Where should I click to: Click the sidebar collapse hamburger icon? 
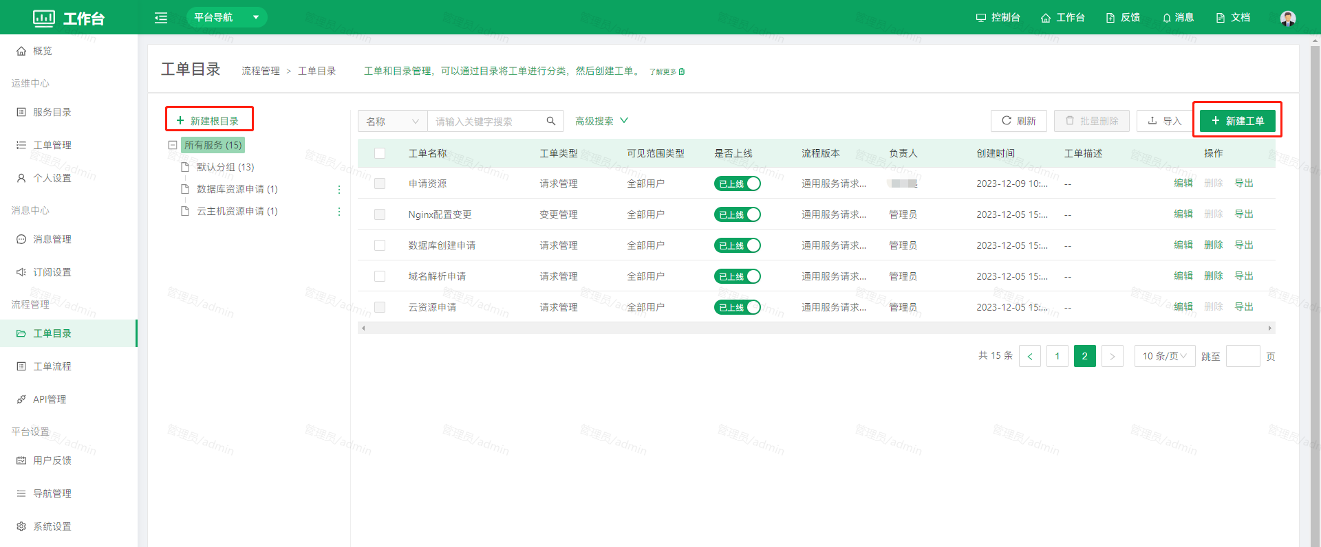(161, 18)
